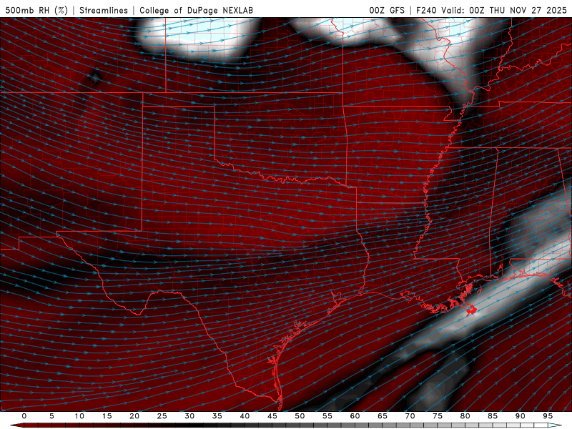Click the colorbar label "55"
The image size is (572, 429).
[x=327, y=416]
